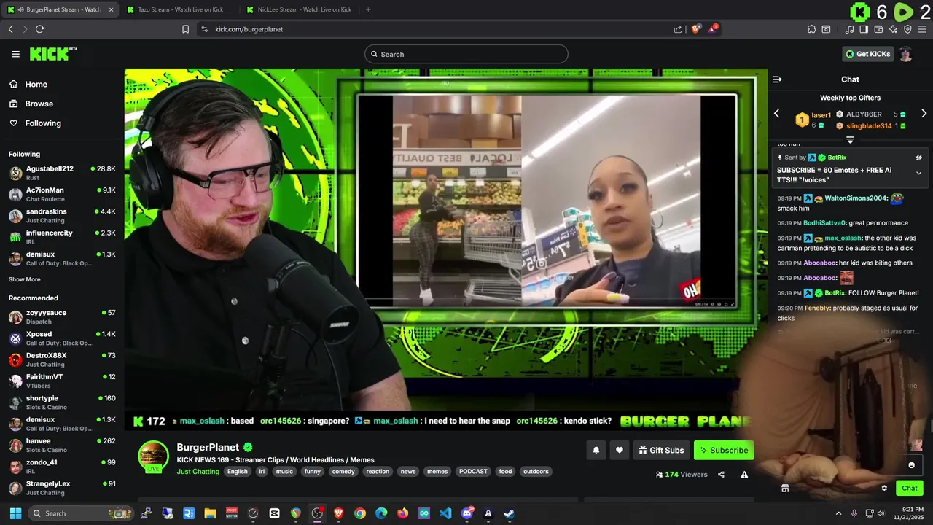The height and width of the screenshot is (525, 933).
Task: Toggle the browser sidebar panel
Action: 864,29
